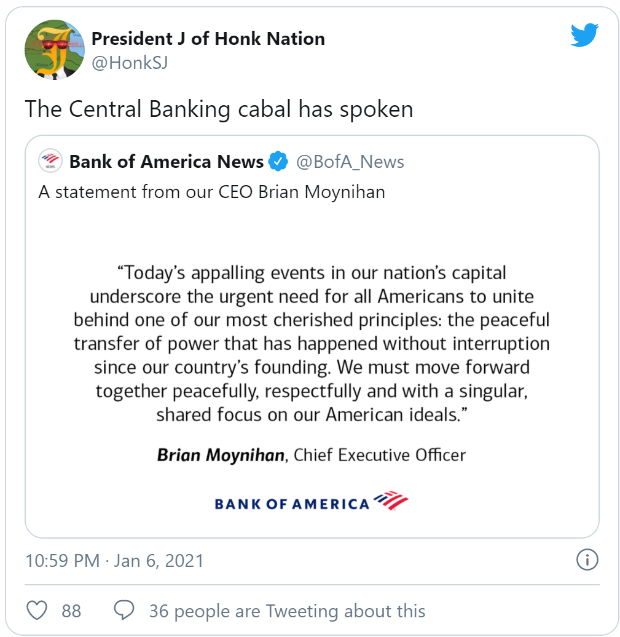The width and height of the screenshot is (620, 637).
Task: Like the tweet with the heart icon
Action: point(37,611)
